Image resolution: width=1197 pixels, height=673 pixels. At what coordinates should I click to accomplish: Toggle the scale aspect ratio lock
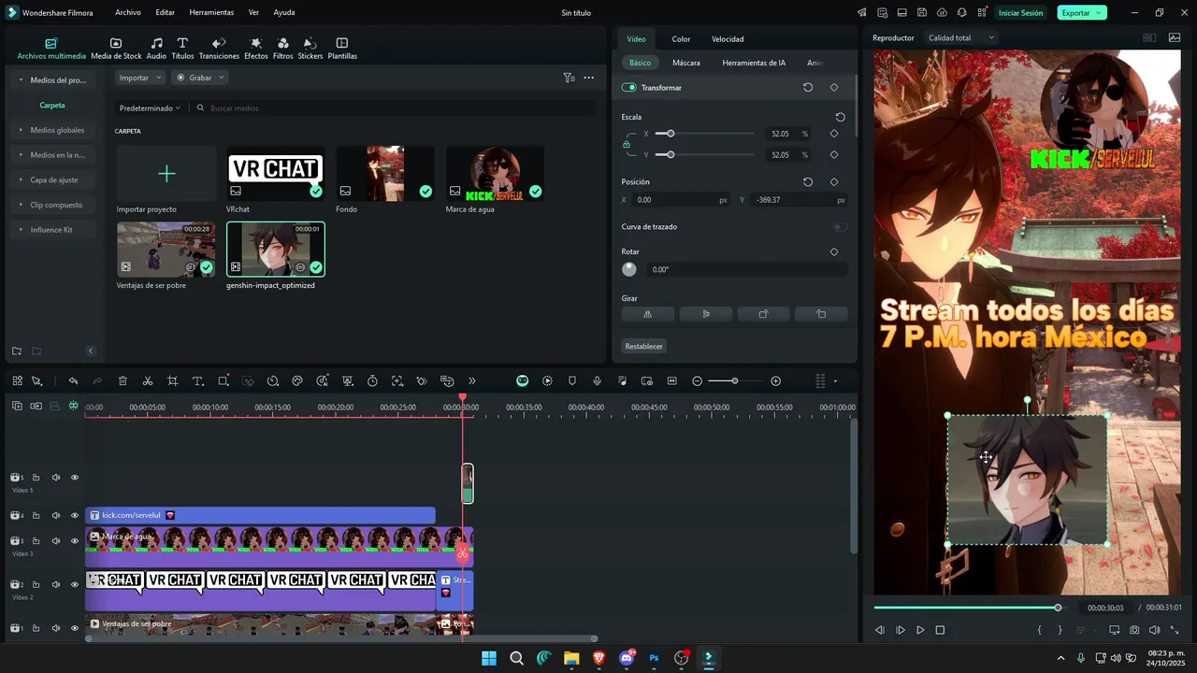click(627, 144)
